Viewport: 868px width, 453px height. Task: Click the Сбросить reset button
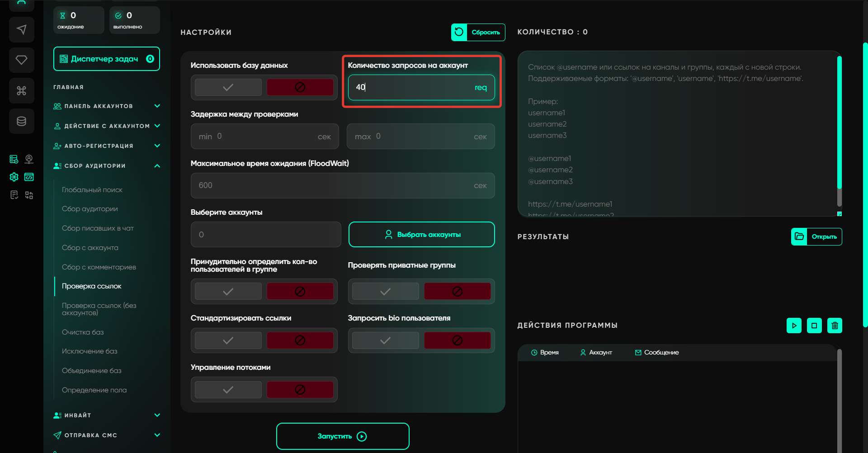[x=478, y=32]
